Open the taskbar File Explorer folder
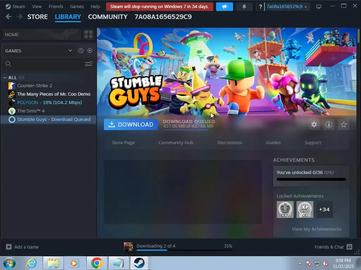This screenshot has width=361, height=270. (53, 263)
